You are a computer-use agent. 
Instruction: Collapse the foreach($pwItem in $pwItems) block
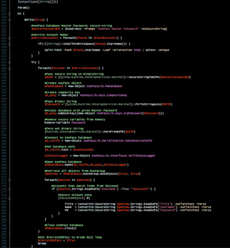(x=10, y=180)
